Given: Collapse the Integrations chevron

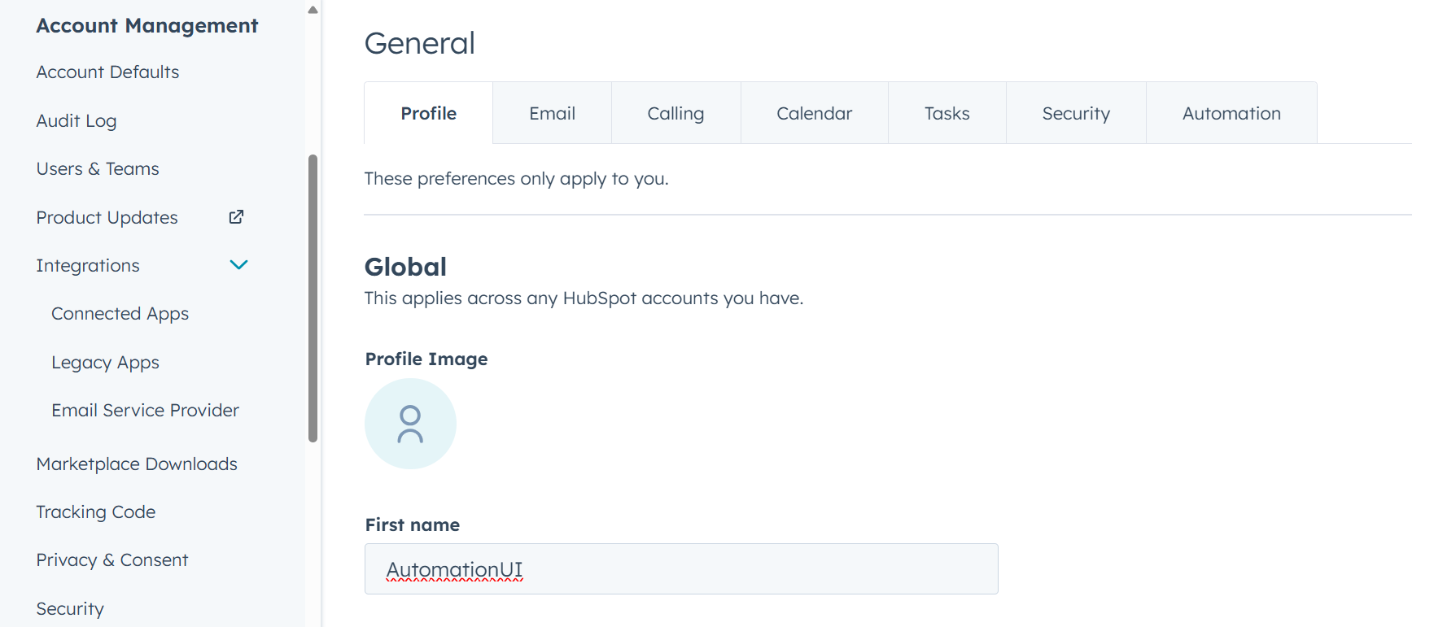Looking at the screenshot, I should (x=238, y=265).
